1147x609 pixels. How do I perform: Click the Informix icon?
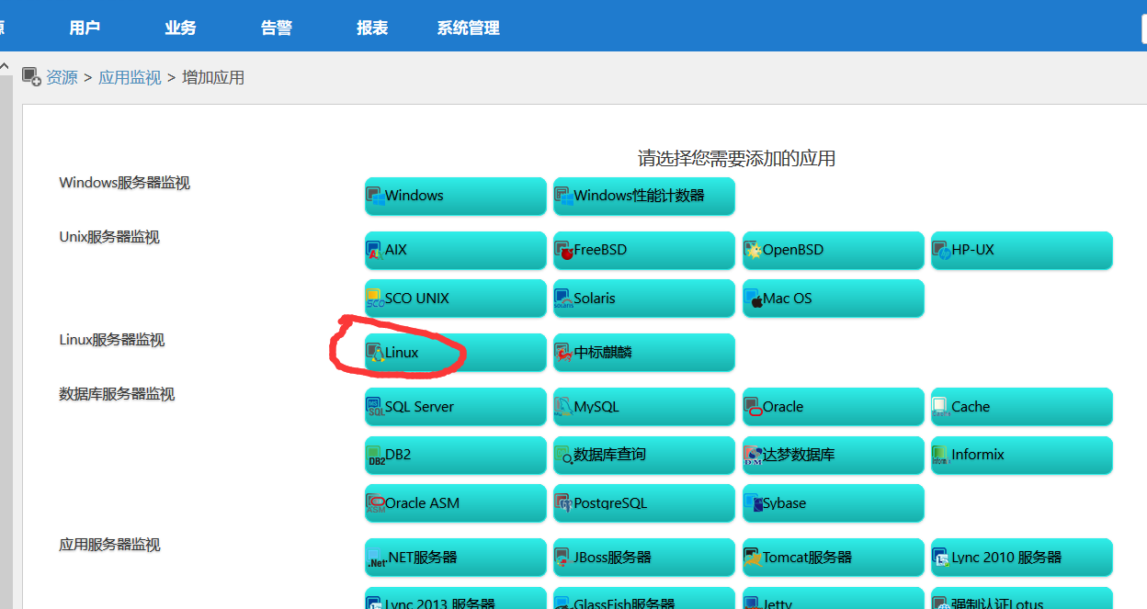pyautogui.click(x=942, y=455)
